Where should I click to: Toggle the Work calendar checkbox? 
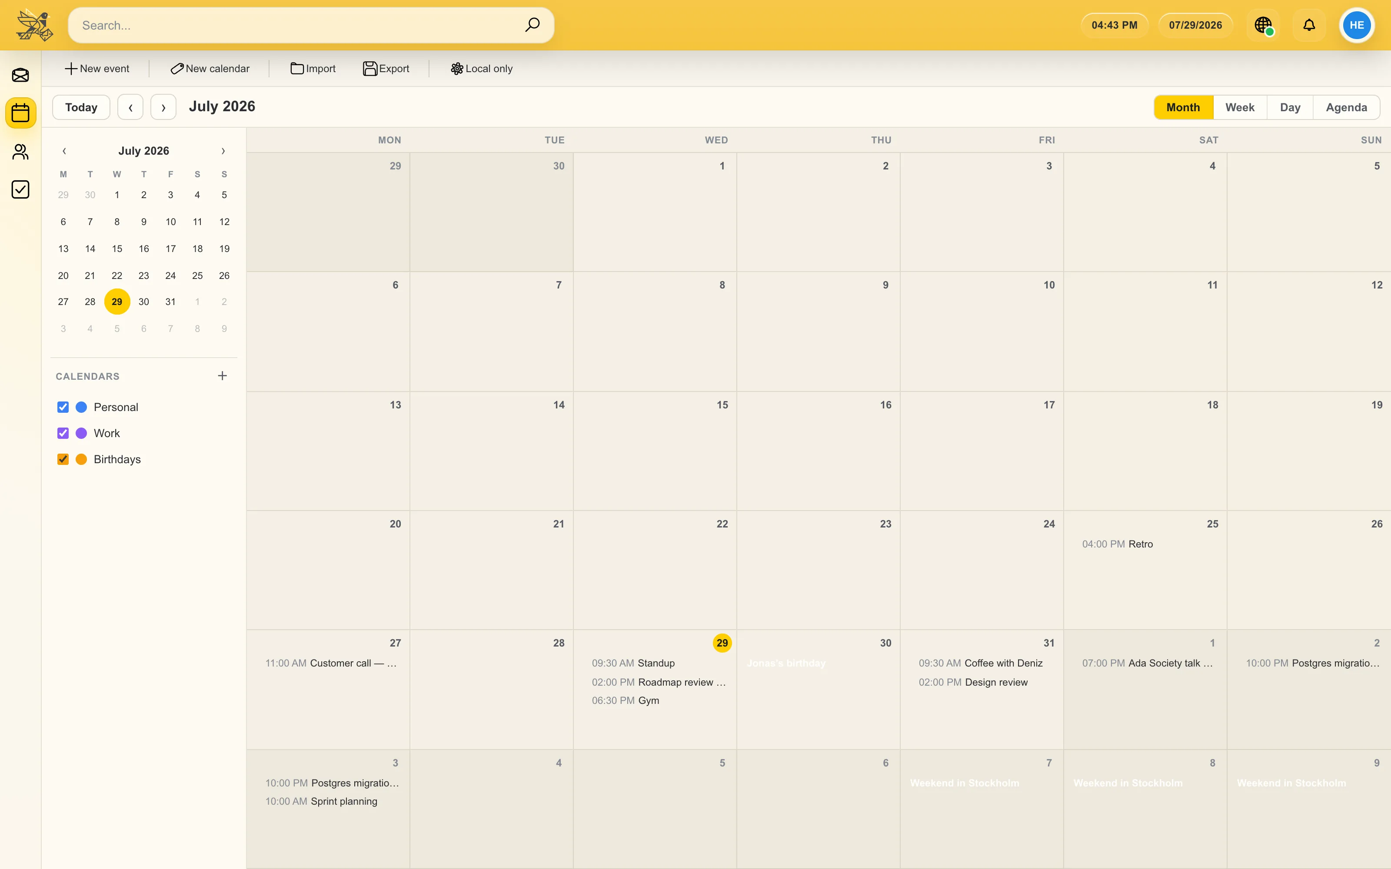[63, 433]
